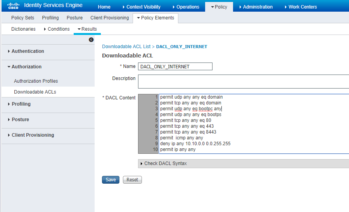Screen dimensions: 349x212
Task: Collapse Authorization section in sidebar
Action: tap(24, 67)
